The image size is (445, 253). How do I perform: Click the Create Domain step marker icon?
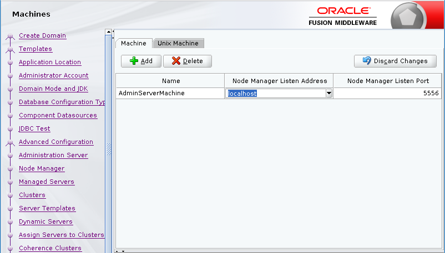click(10, 37)
